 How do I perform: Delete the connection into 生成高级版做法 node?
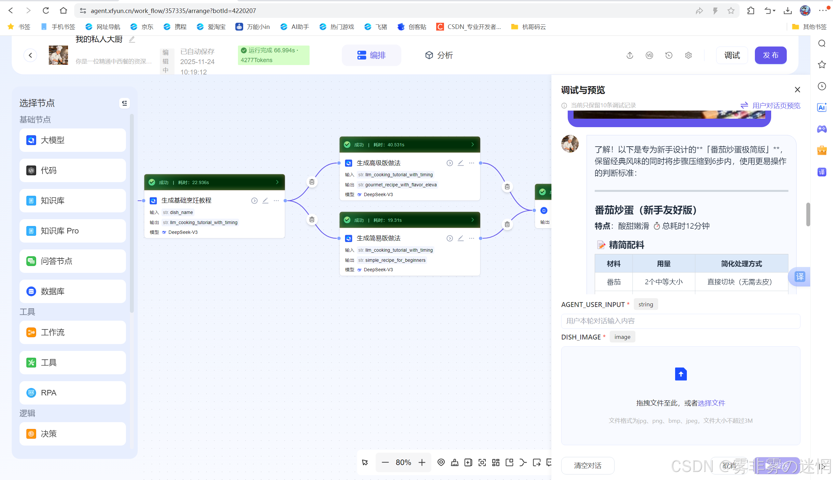click(312, 182)
